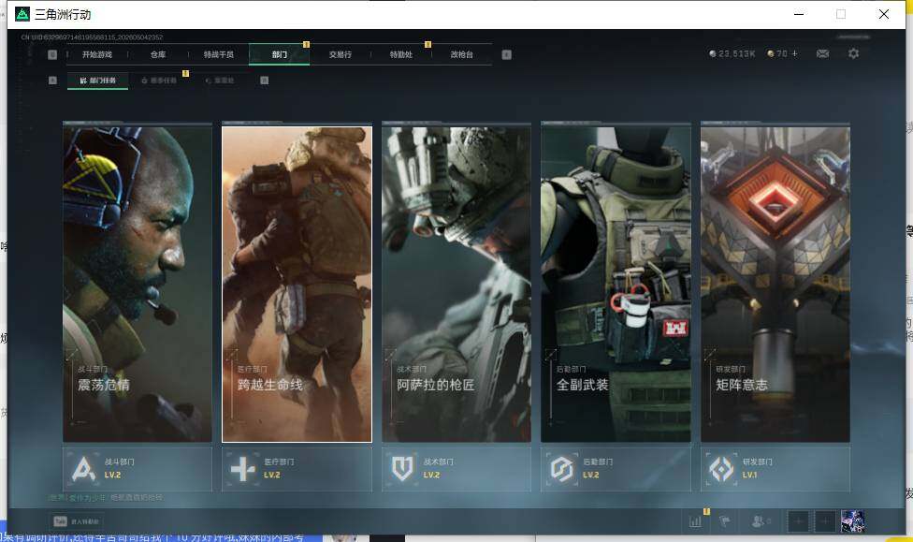Open the statistics bar-chart icon
The height and width of the screenshot is (542, 913).
[x=695, y=521]
